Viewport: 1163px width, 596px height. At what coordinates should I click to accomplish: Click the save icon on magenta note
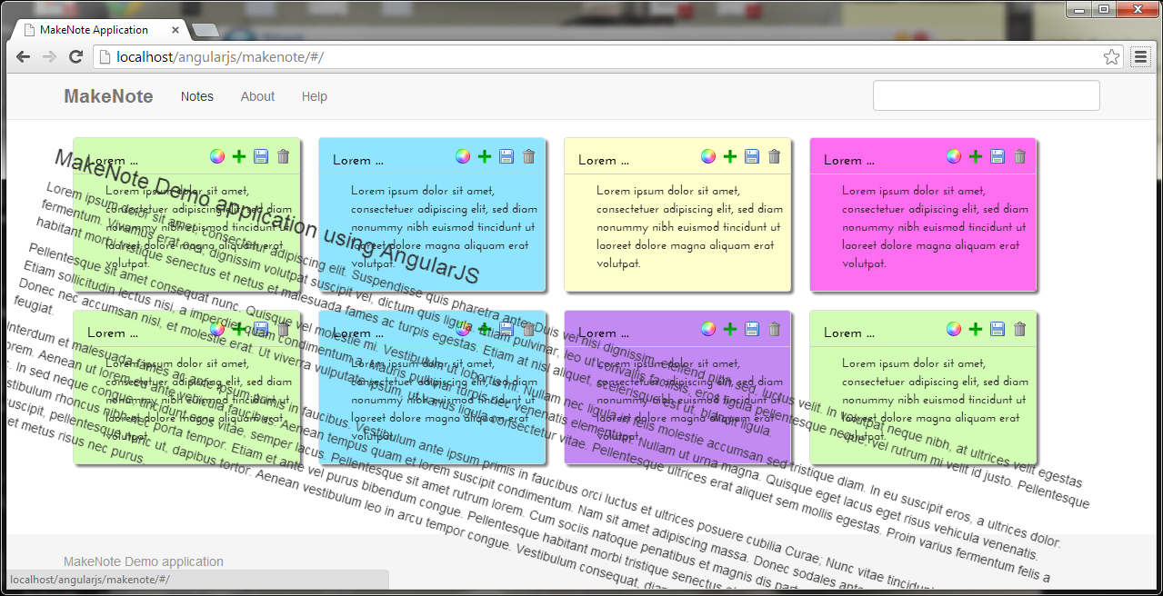998,156
